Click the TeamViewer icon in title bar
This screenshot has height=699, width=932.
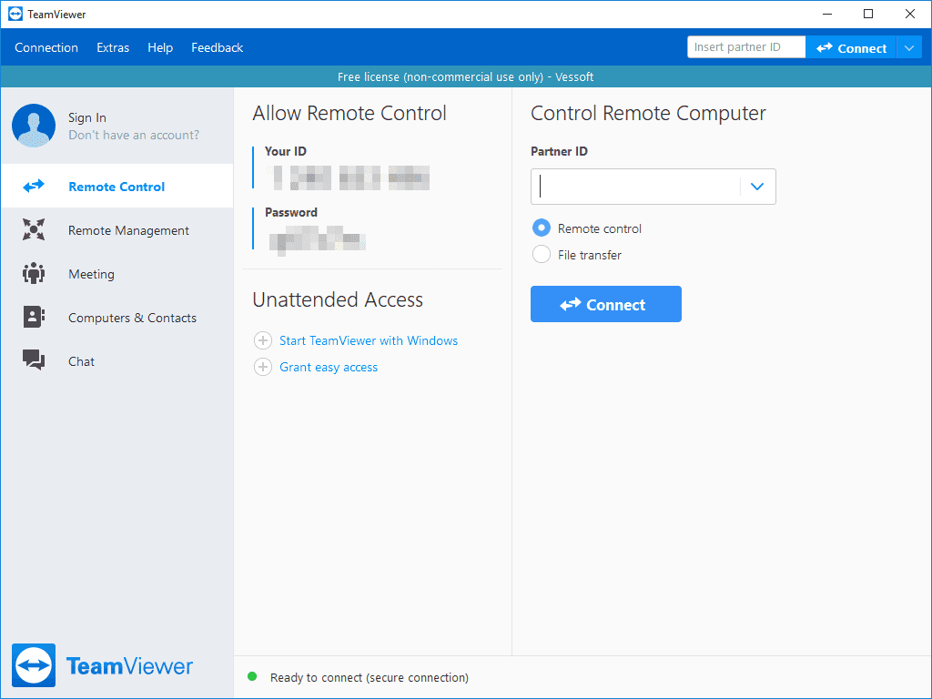tap(15, 14)
